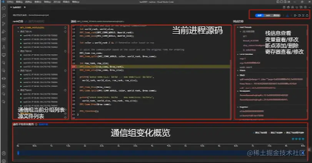Expand the Watch section
This screenshot has height=163, width=312.
[238, 71]
